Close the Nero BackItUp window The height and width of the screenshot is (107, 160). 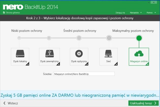click(154, 3)
